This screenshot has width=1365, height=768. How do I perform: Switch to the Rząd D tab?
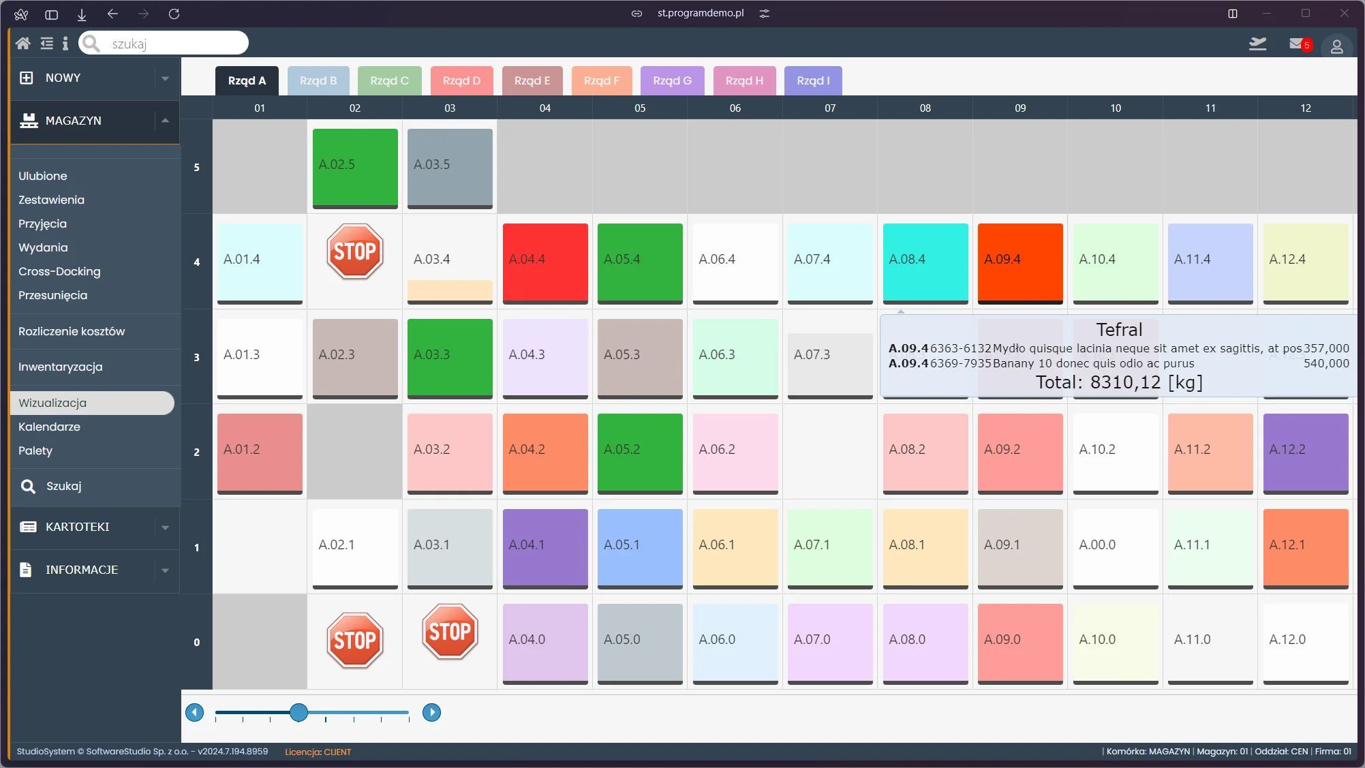pyautogui.click(x=461, y=80)
